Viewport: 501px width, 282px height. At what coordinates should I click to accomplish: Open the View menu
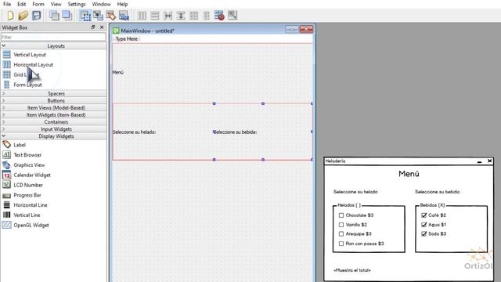tap(56, 4)
